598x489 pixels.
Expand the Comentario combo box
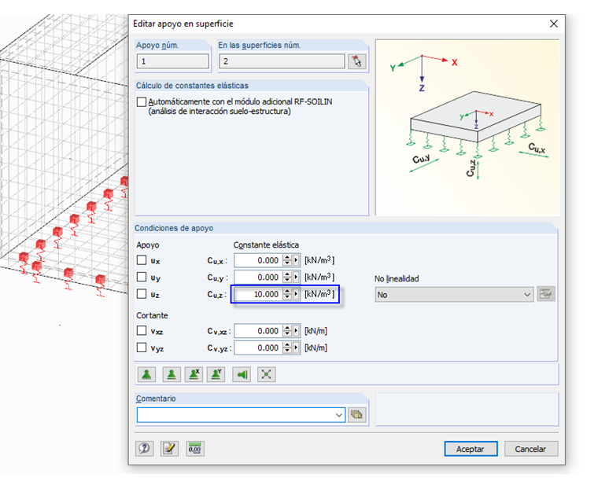point(338,414)
